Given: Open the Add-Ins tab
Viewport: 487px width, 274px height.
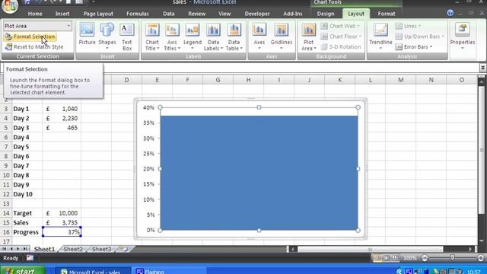Looking at the screenshot, I should tap(292, 14).
